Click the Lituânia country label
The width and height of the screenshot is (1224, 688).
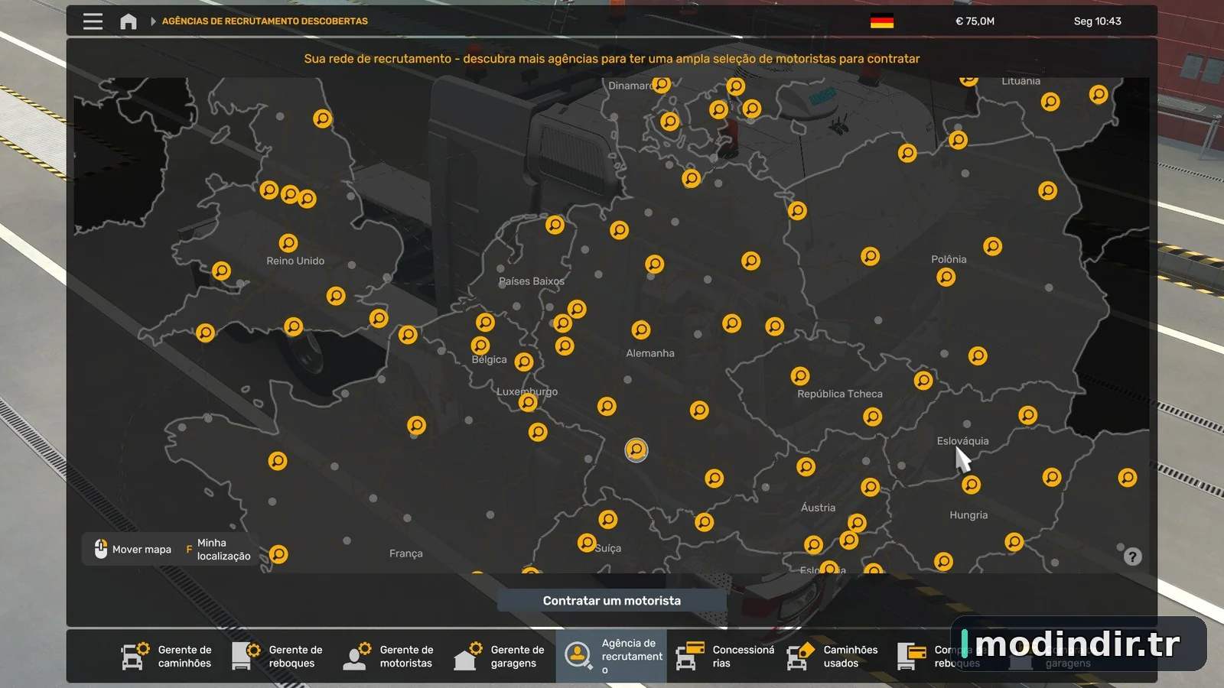tap(1021, 81)
